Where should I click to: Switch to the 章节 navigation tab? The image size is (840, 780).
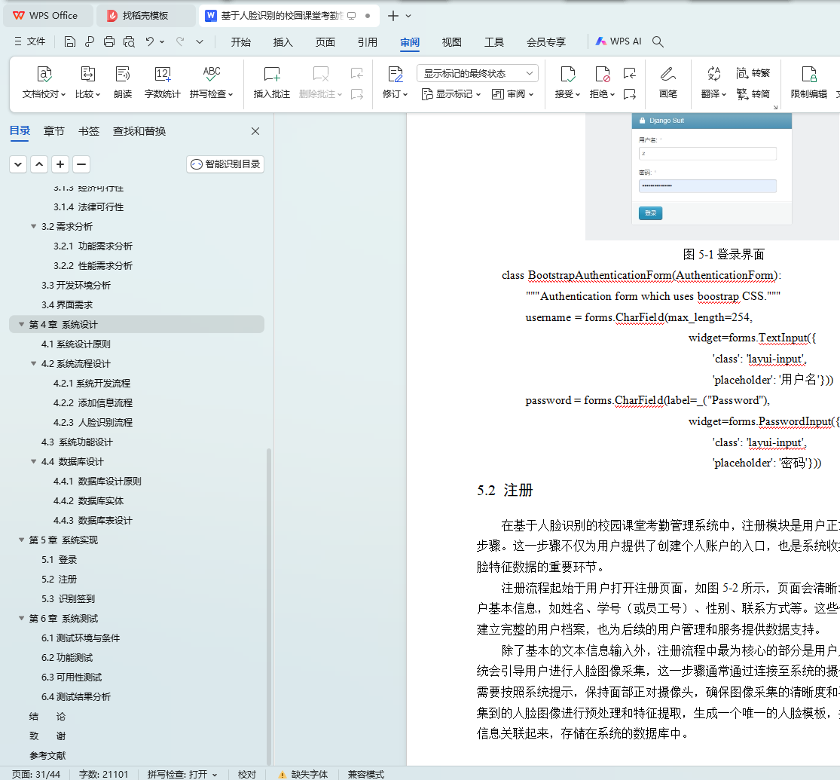[x=53, y=131]
